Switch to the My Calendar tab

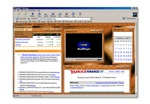tap(65, 24)
